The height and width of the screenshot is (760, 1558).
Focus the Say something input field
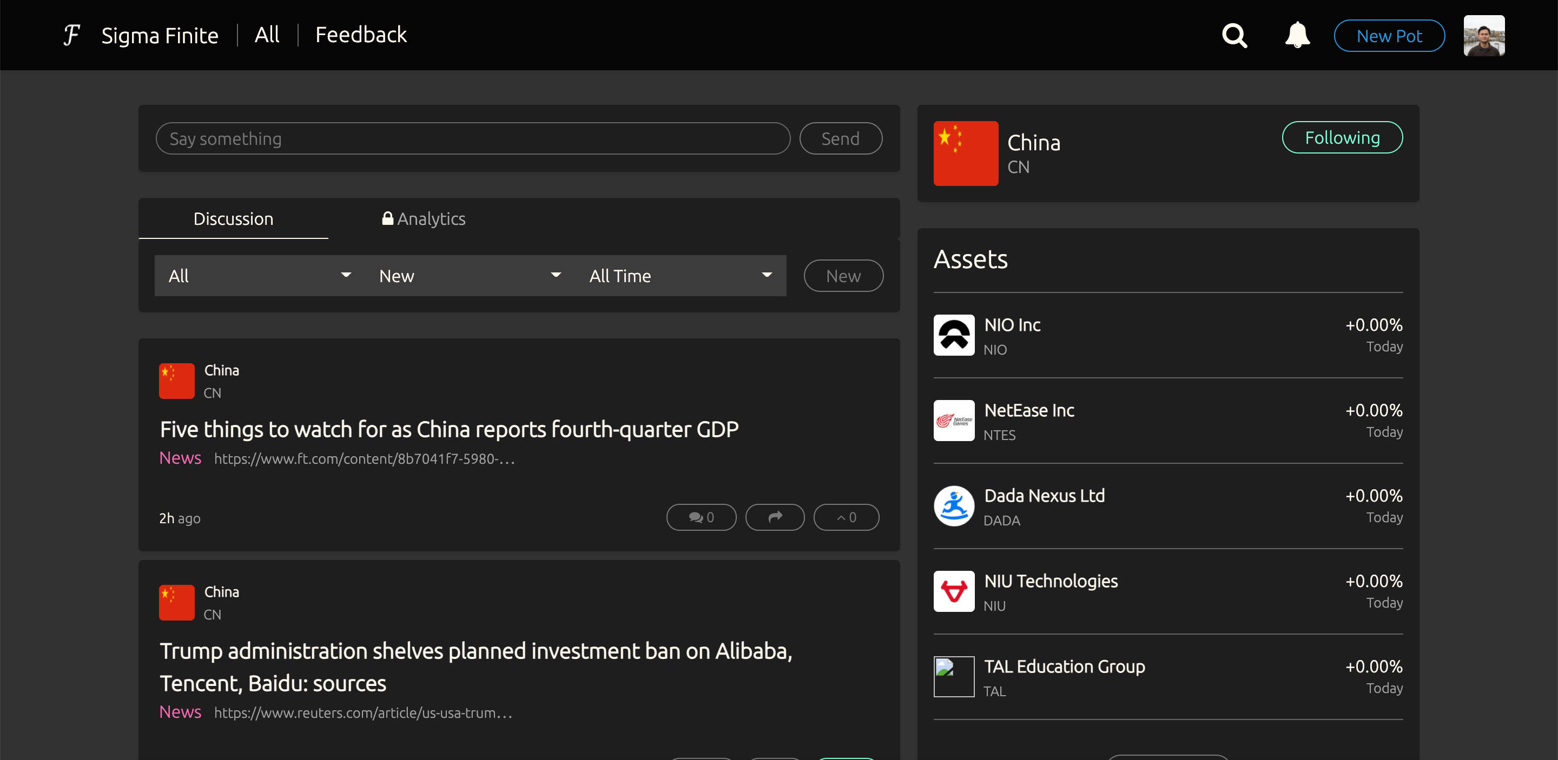pos(472,138)
